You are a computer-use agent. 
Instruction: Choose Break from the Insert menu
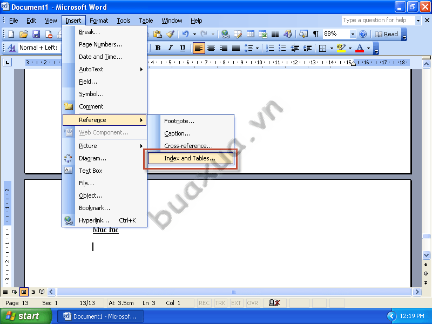(x=105, y=32)
